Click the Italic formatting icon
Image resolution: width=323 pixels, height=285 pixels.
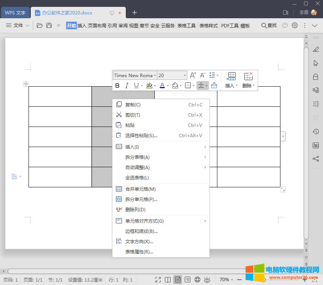(x=127, y=85)
